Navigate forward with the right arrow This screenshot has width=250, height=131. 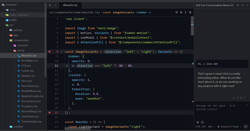pos(55,5)
